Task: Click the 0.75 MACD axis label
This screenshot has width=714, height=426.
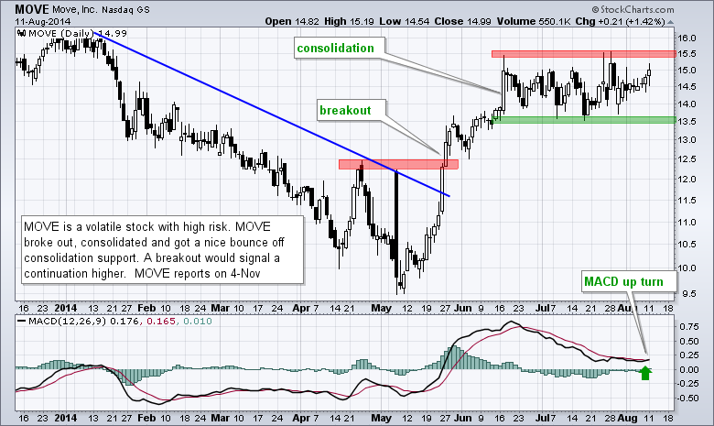Action: point(689,327)
